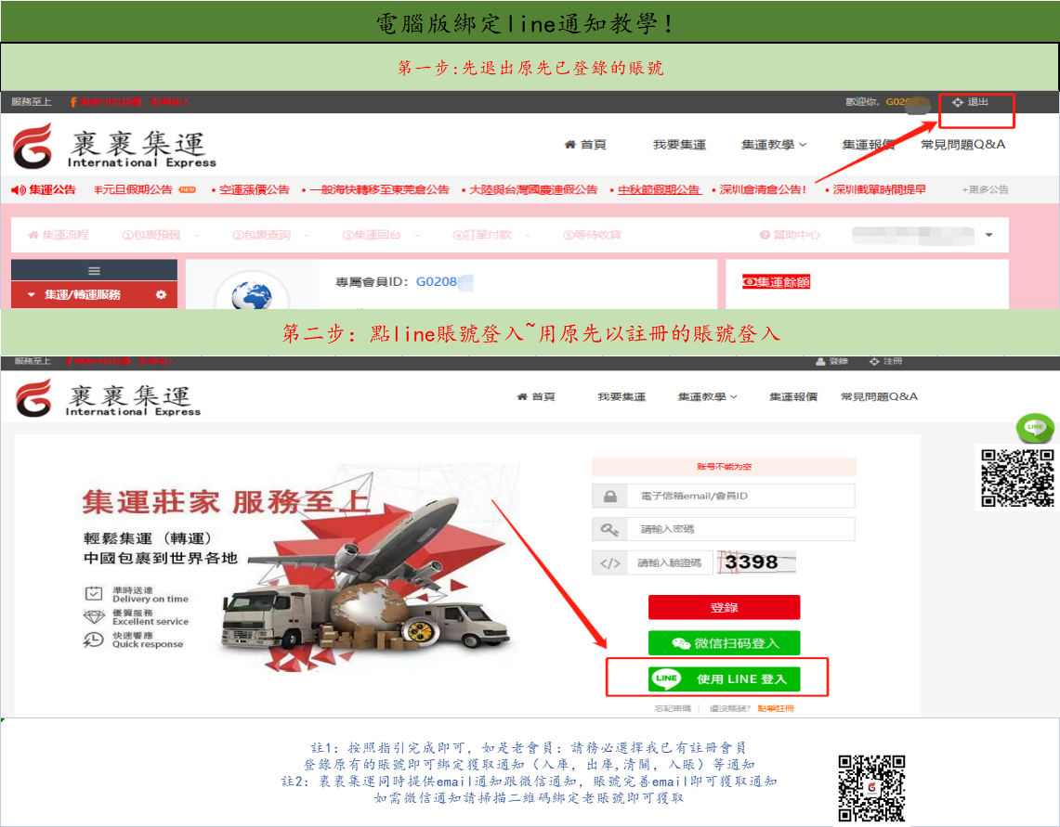Click the 準時送達 calendar icon
1060x827 pixels.
pyautogui.click(x=93, y=594)
